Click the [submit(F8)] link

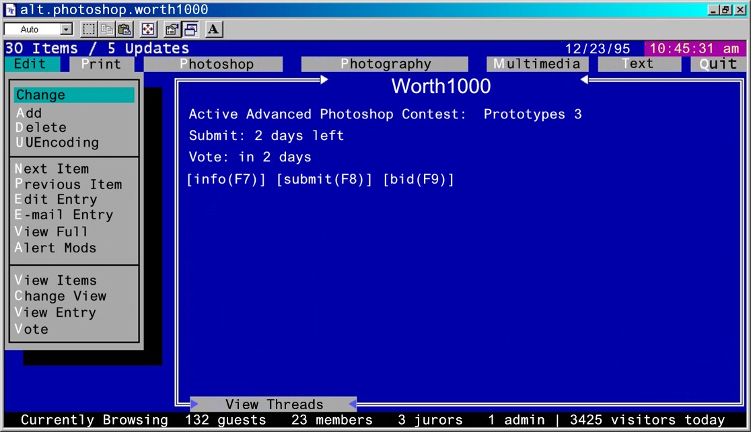tap(324, 179)
